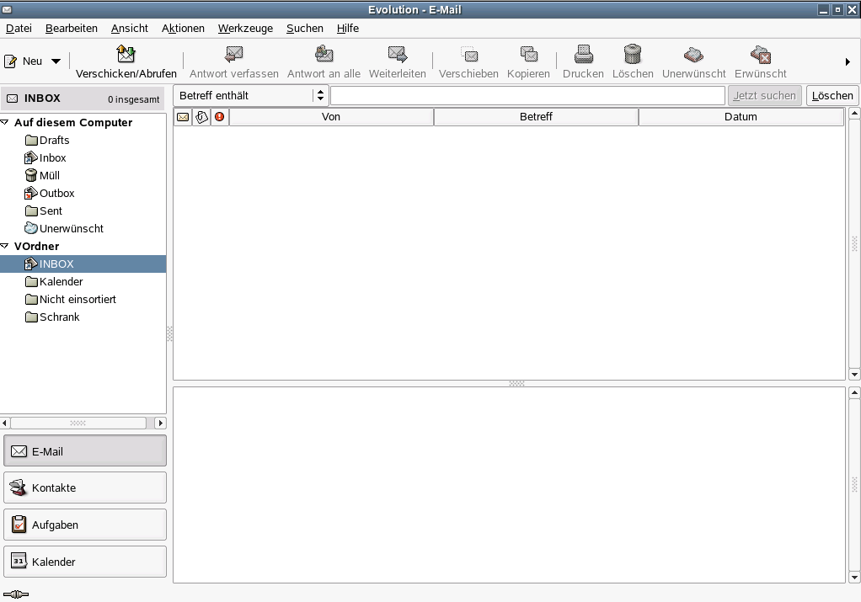Screen dimensions: 861x602
Task: Click the Antwort an alle icon
Action: [324, 54]
